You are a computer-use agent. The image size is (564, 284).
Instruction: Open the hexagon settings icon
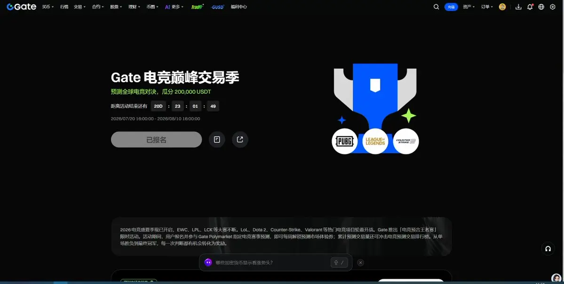(553, 7)
